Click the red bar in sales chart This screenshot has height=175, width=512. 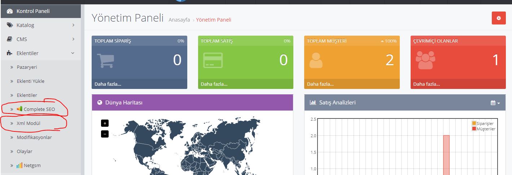coord(446,155)
